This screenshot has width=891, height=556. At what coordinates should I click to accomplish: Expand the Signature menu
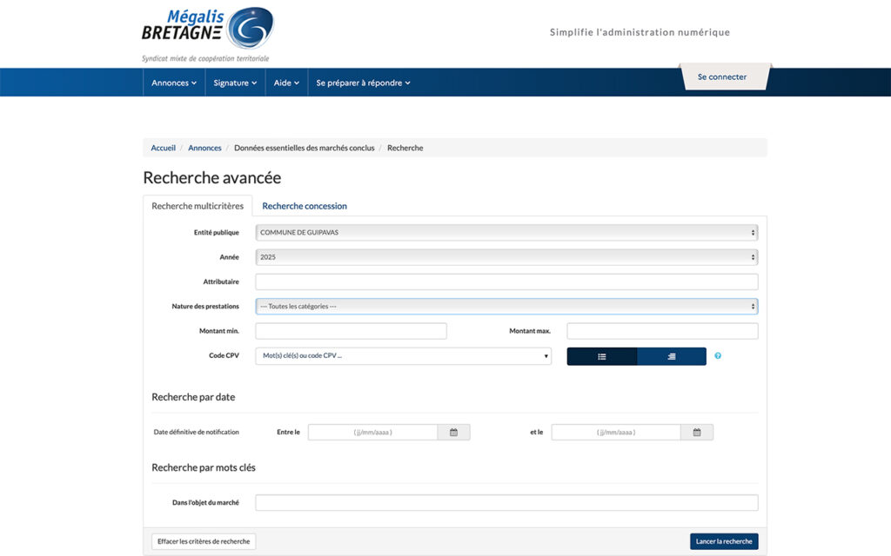click(x=234, y=82)
